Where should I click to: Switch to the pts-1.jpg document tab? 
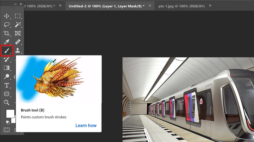click(181, 6)
